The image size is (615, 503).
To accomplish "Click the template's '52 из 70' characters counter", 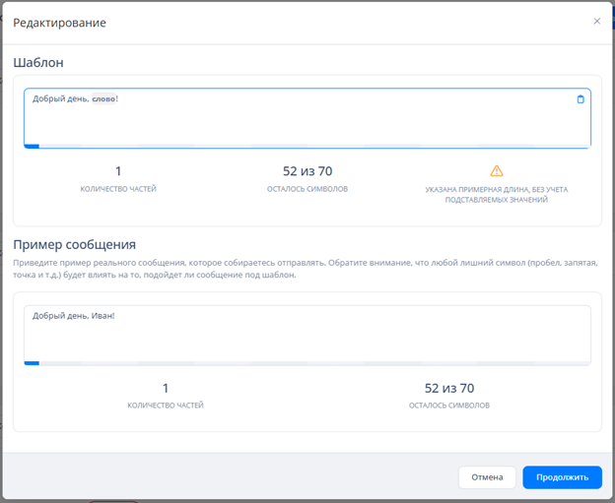I will (x=307, y=171).
